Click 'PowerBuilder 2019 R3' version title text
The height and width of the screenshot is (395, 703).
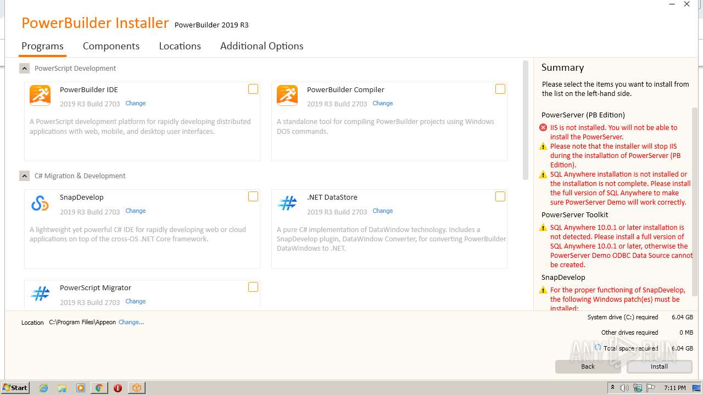pyautogui.click(x=211, y=25)
